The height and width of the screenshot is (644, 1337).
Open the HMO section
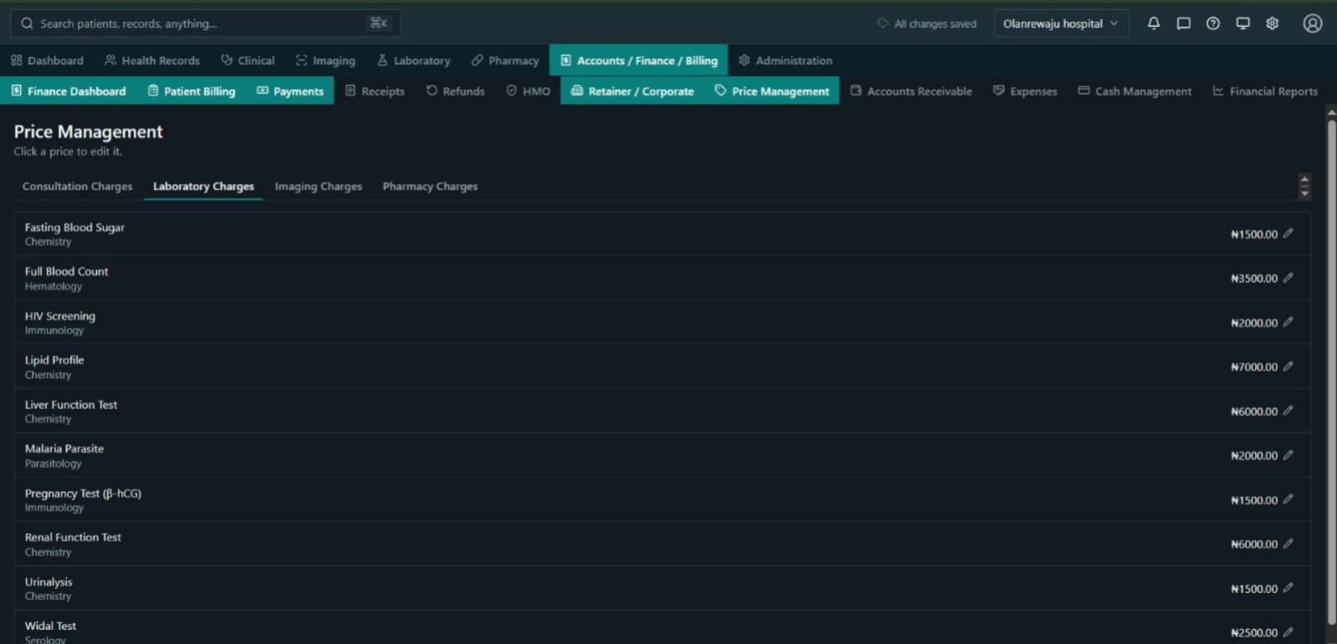coord(528,91)
